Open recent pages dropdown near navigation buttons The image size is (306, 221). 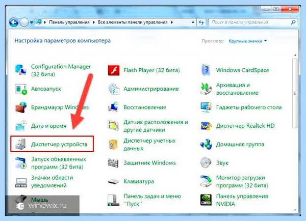tap(32, 22)
